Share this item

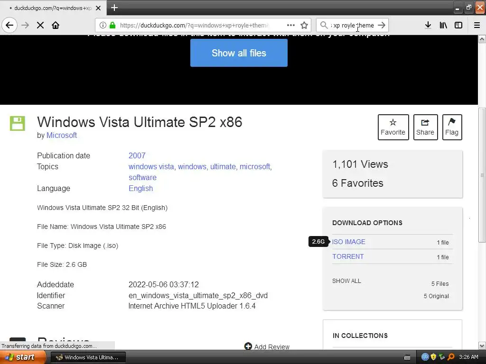coord(426,127)
